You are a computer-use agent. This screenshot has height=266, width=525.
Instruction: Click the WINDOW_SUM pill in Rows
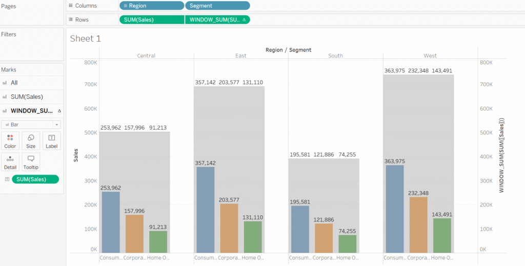217,20
